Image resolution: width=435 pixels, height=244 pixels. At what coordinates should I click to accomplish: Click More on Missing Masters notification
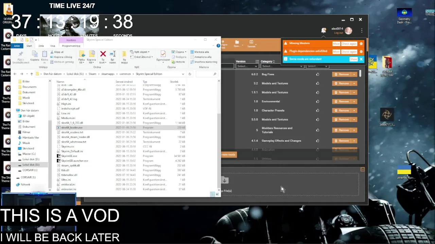[336, 44]
